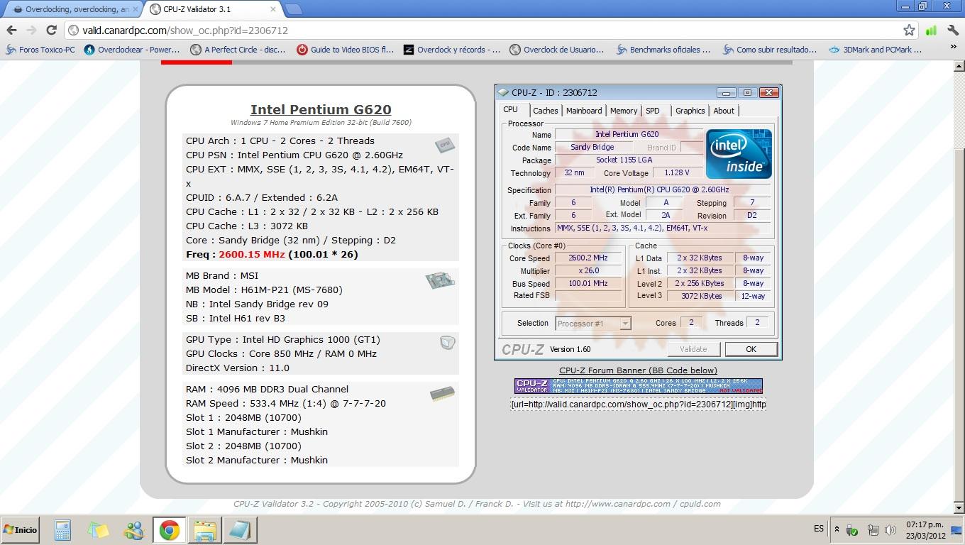Open Windows Explorer from the taskbar

tap(204, 530)
